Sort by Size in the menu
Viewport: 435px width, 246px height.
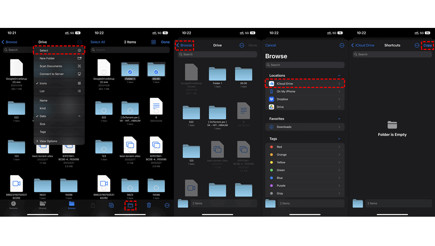59,124
